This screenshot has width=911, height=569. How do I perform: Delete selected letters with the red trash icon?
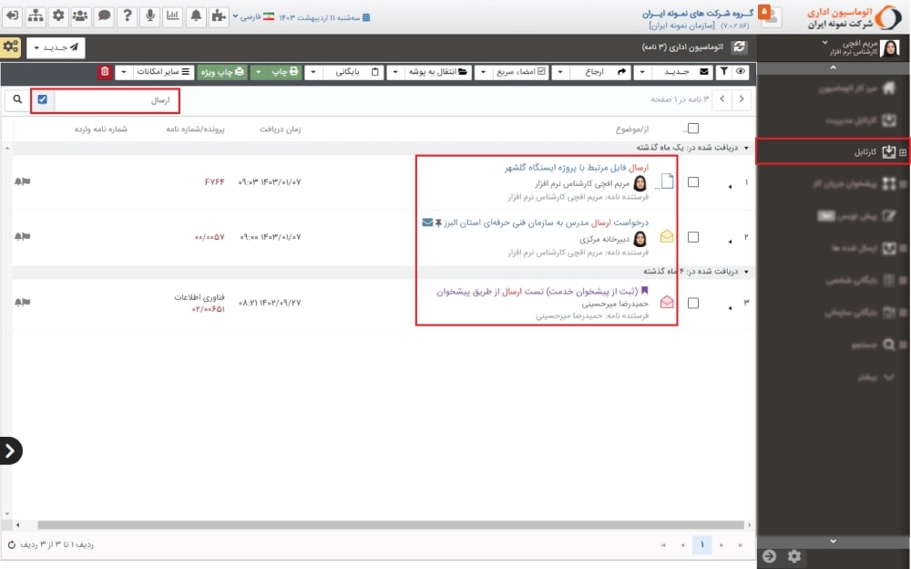[x=104, y=72]
